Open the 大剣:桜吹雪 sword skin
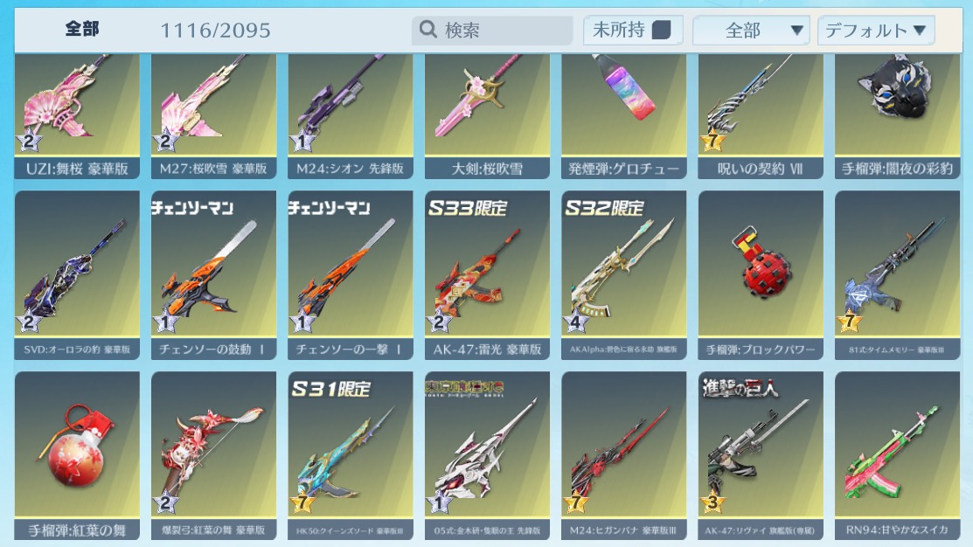Image resolution: width=973 pixels, height=547 pixels. (x=487, y=116)
